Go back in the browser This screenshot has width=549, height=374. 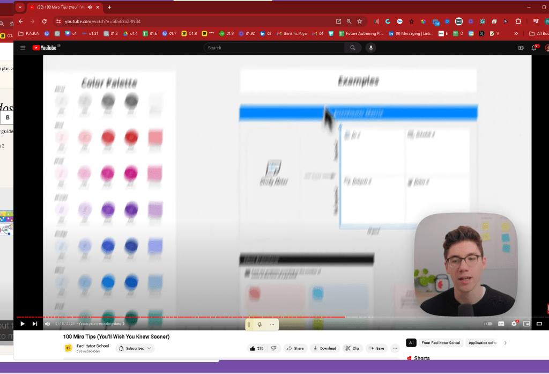coord(21,21)
